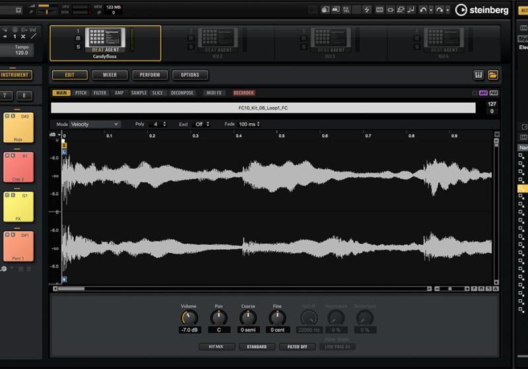Solo the Candyfloss kit slot
This screenshot has height=369, width=528.
78,47
